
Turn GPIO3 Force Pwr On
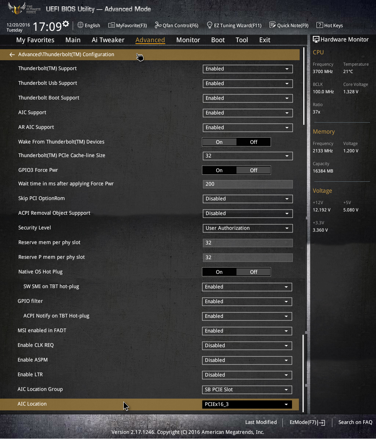[x=219, y=170]
